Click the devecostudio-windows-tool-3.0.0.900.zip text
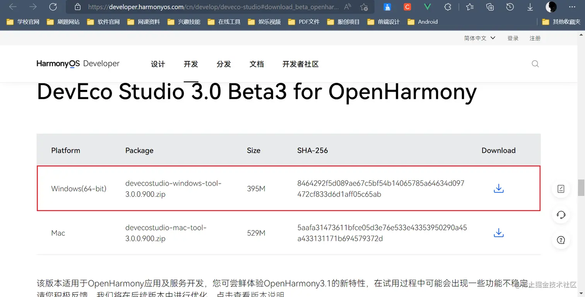The image size is (585, 297). (173, 189)
